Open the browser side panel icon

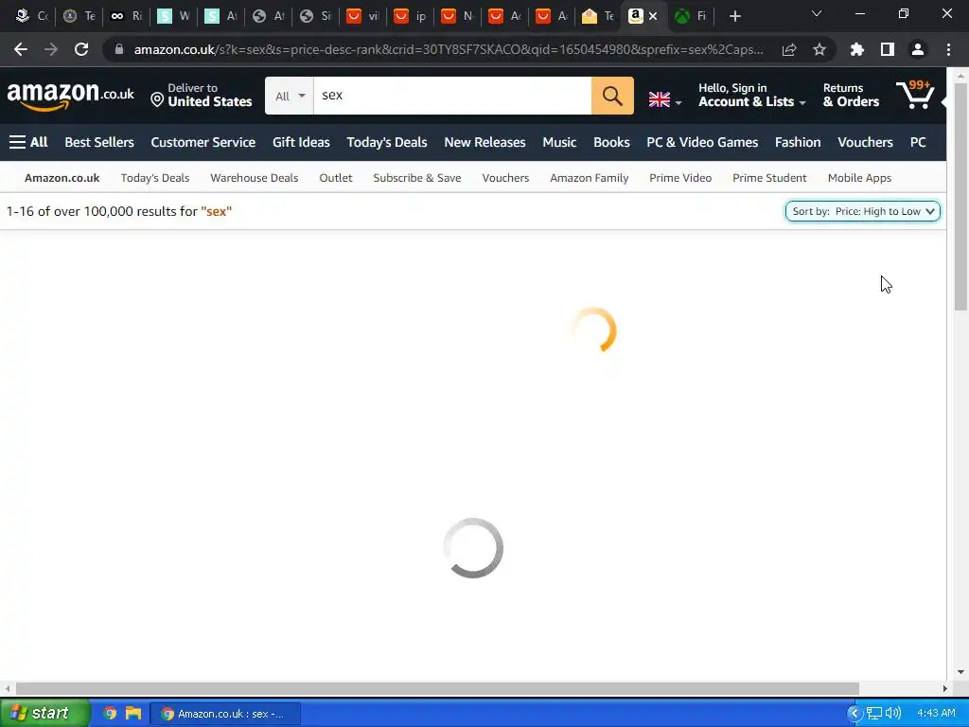(888, 49)
